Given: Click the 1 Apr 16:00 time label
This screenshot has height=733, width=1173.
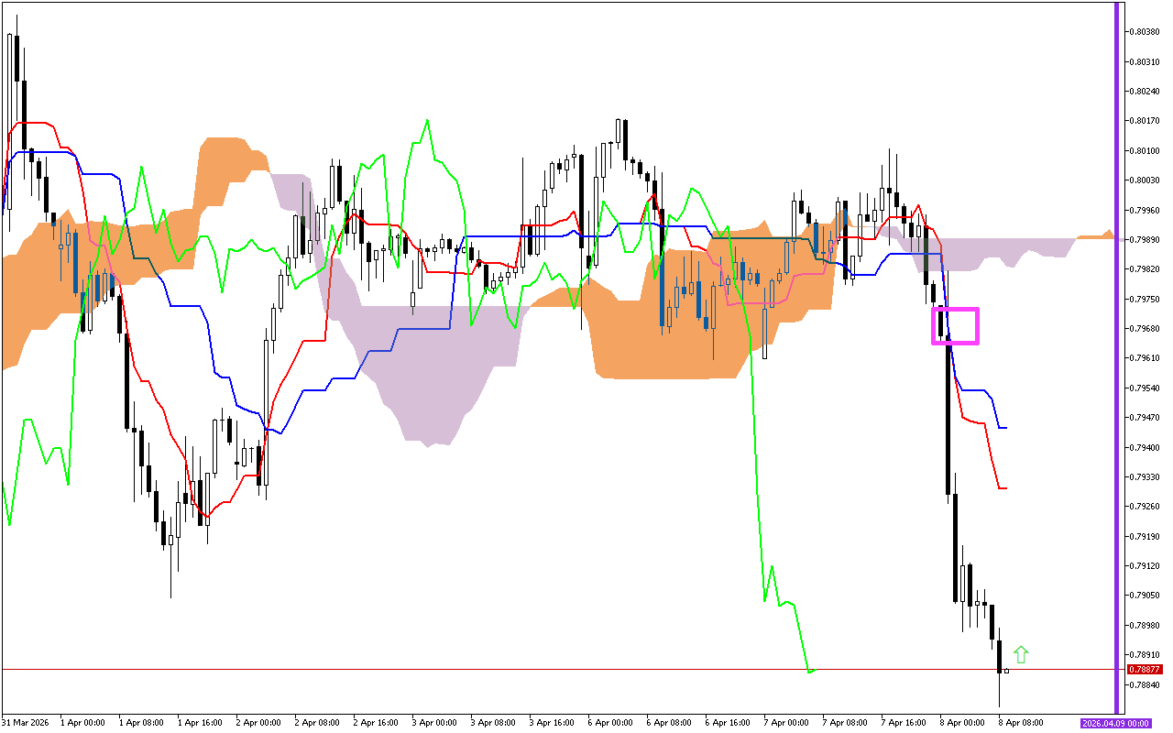Looking at the screenshot, I should (198, 723).
